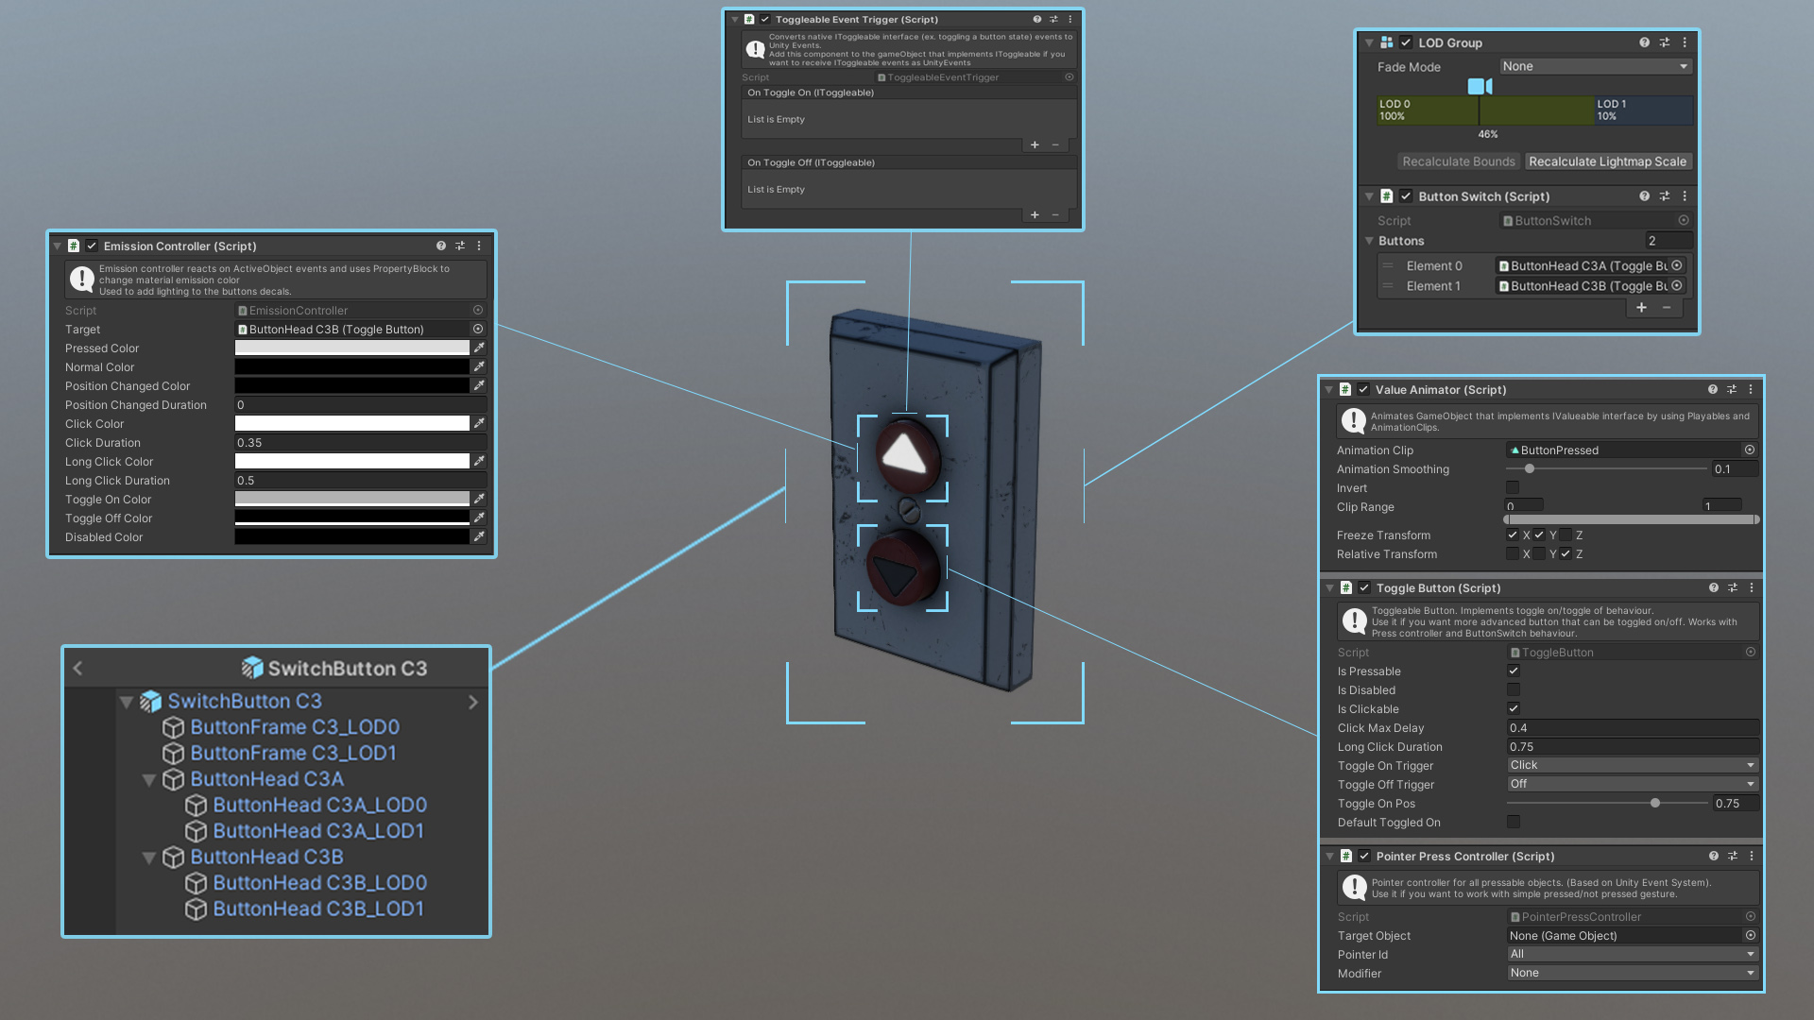Click eyedropper icon next to Pressed Color

tap(479, 348)
